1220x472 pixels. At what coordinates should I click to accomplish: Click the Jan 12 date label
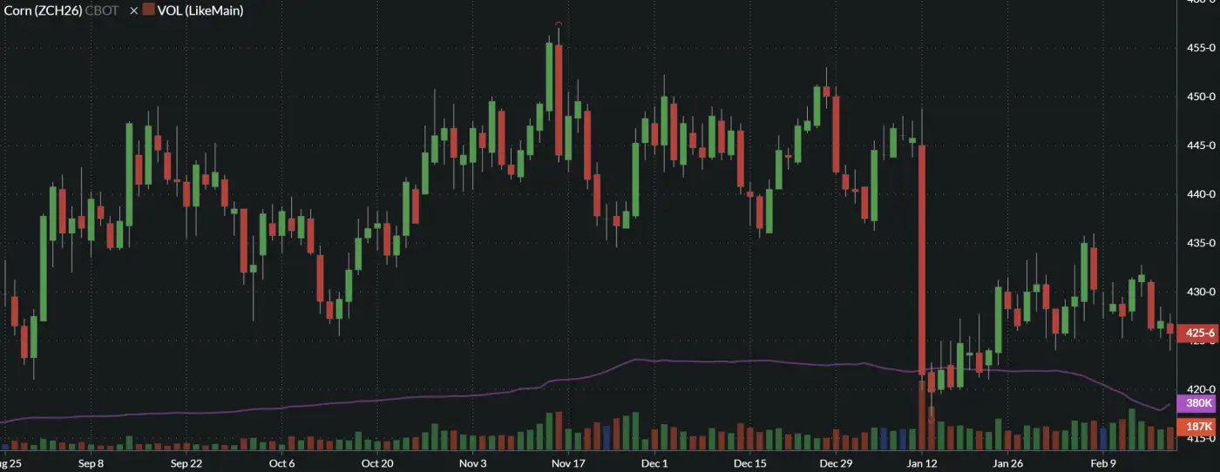(x=922, y=463)
